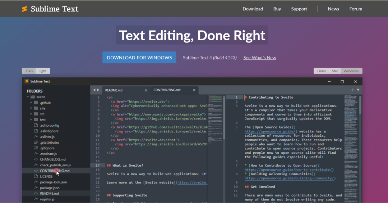Screen dimensions: 388x203
Task: Switch screenshot theme to Dark
Action: click(29, 71)
